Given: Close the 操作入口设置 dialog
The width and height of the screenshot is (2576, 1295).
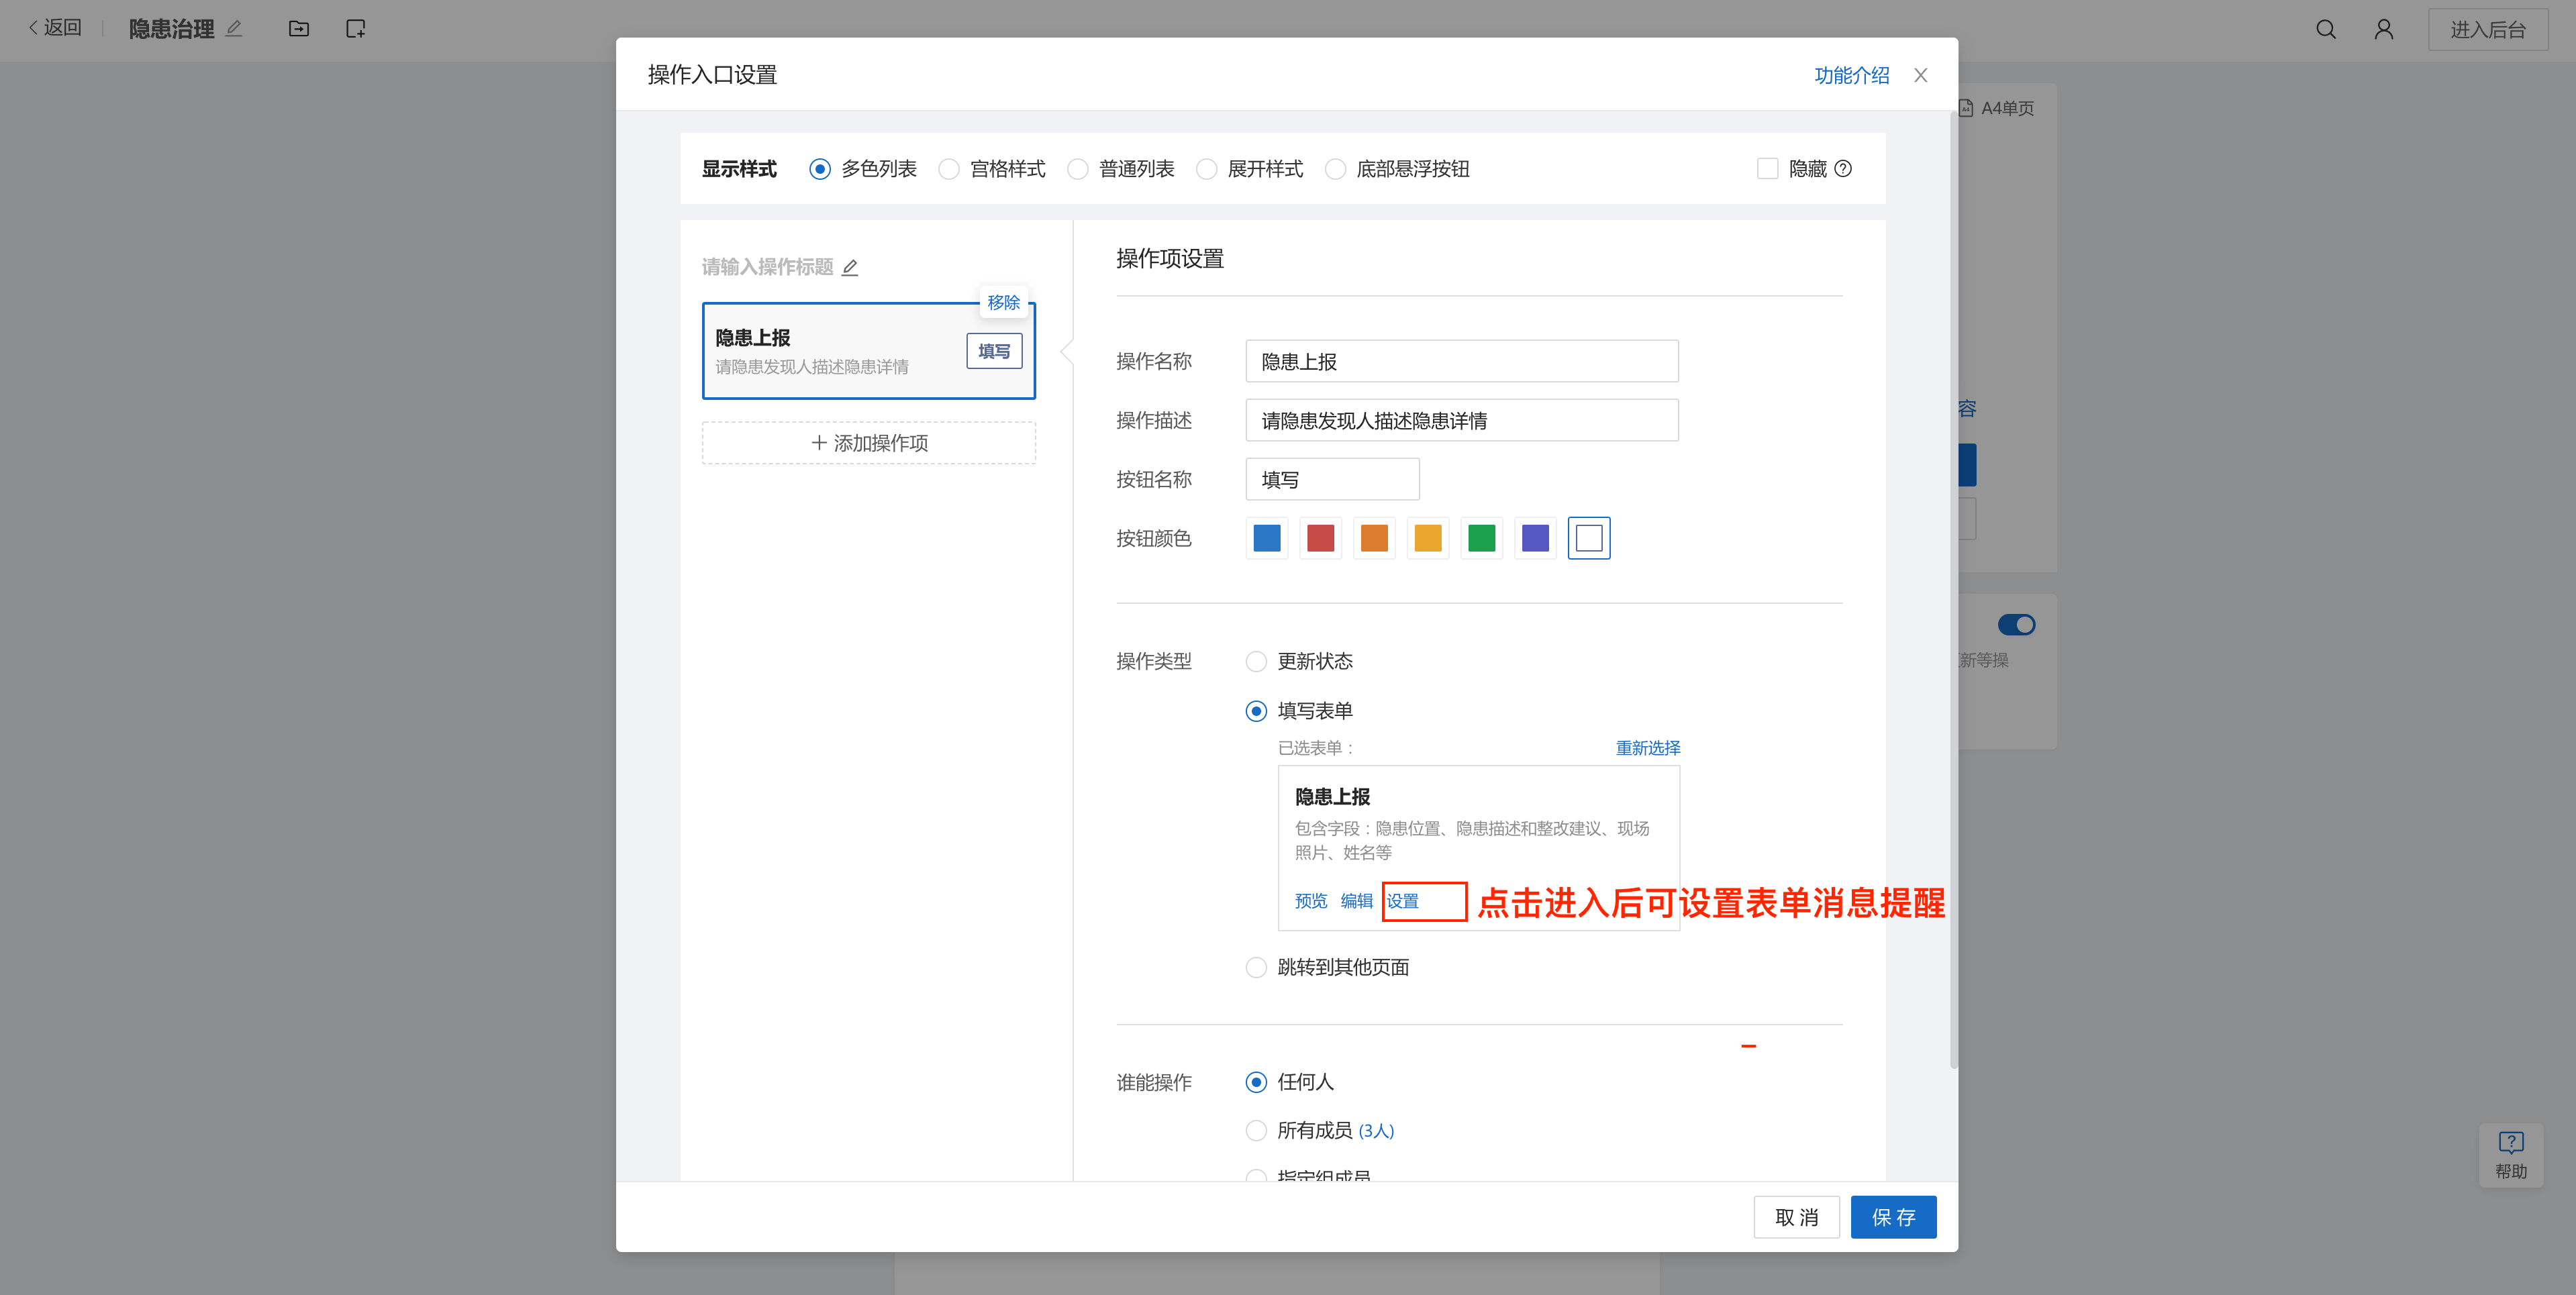Looking at the screenshot, I should point(1920,75).
